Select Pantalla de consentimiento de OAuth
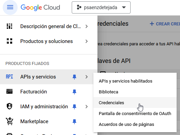The image size is (180, 135). (135, 114)
